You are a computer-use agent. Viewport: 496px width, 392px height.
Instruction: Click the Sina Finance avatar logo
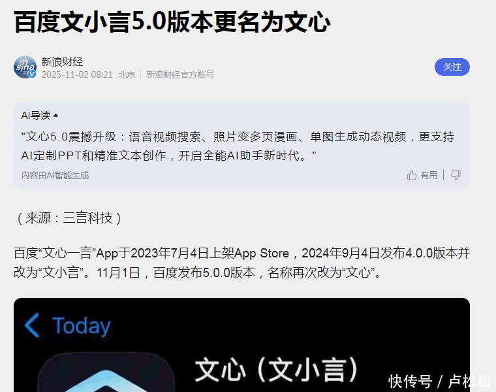tap(25, 67)
